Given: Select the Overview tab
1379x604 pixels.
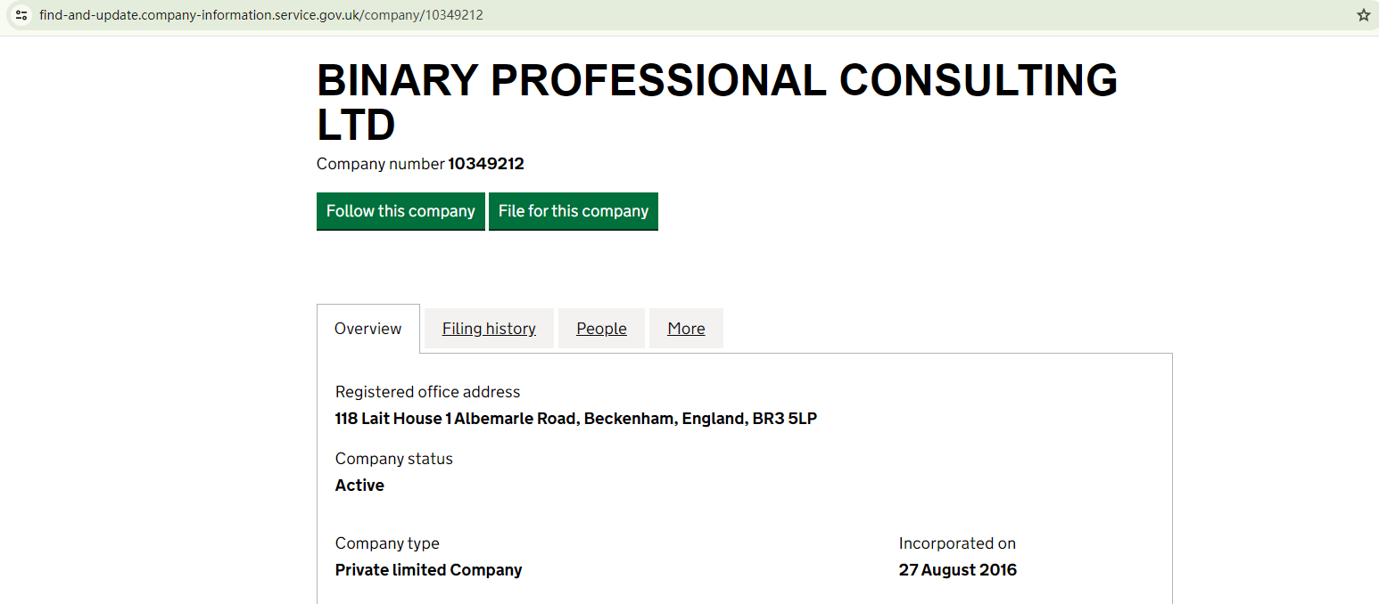Looking at the screenshot, I should point(367,329).
